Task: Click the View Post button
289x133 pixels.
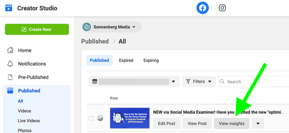Action: coord(197,123)
